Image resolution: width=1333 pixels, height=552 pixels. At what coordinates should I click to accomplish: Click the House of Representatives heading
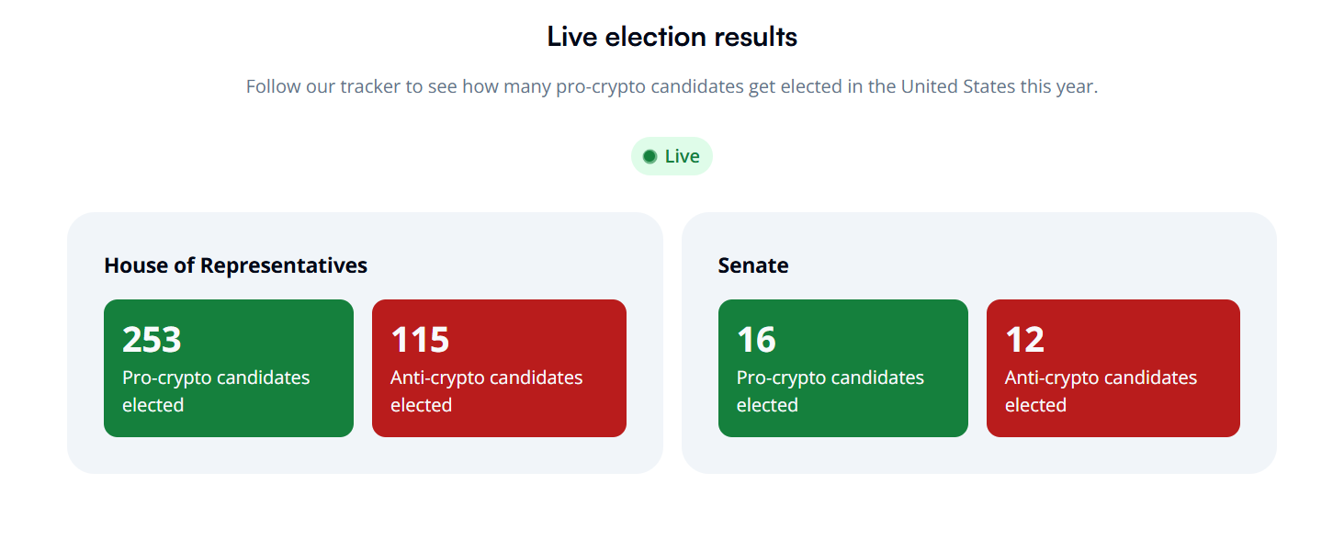click(236, 265)
